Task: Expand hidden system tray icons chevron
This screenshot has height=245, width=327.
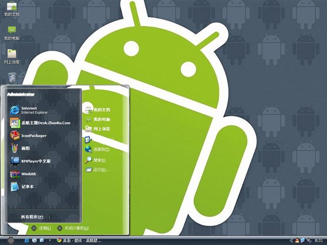Action: click(x=291, y=240)
